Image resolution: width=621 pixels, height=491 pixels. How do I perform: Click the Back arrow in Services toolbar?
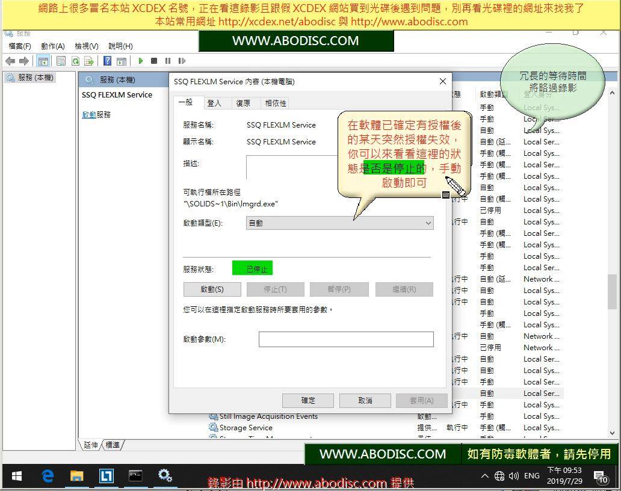click(10, 61)
